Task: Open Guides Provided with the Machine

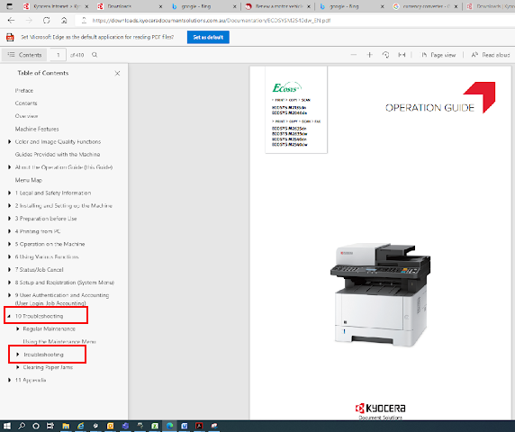Action: pos(58,155)
